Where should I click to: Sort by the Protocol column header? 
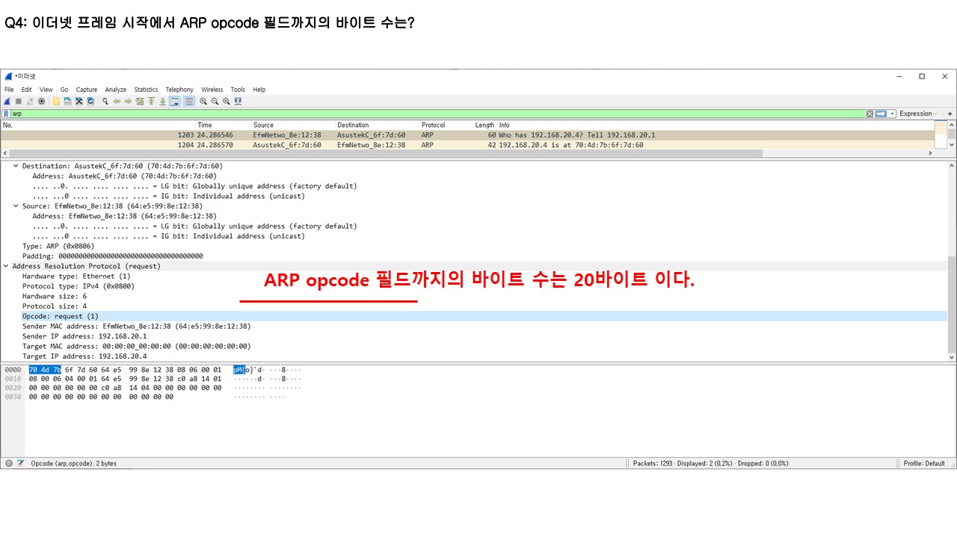click(x=446, y=125)
